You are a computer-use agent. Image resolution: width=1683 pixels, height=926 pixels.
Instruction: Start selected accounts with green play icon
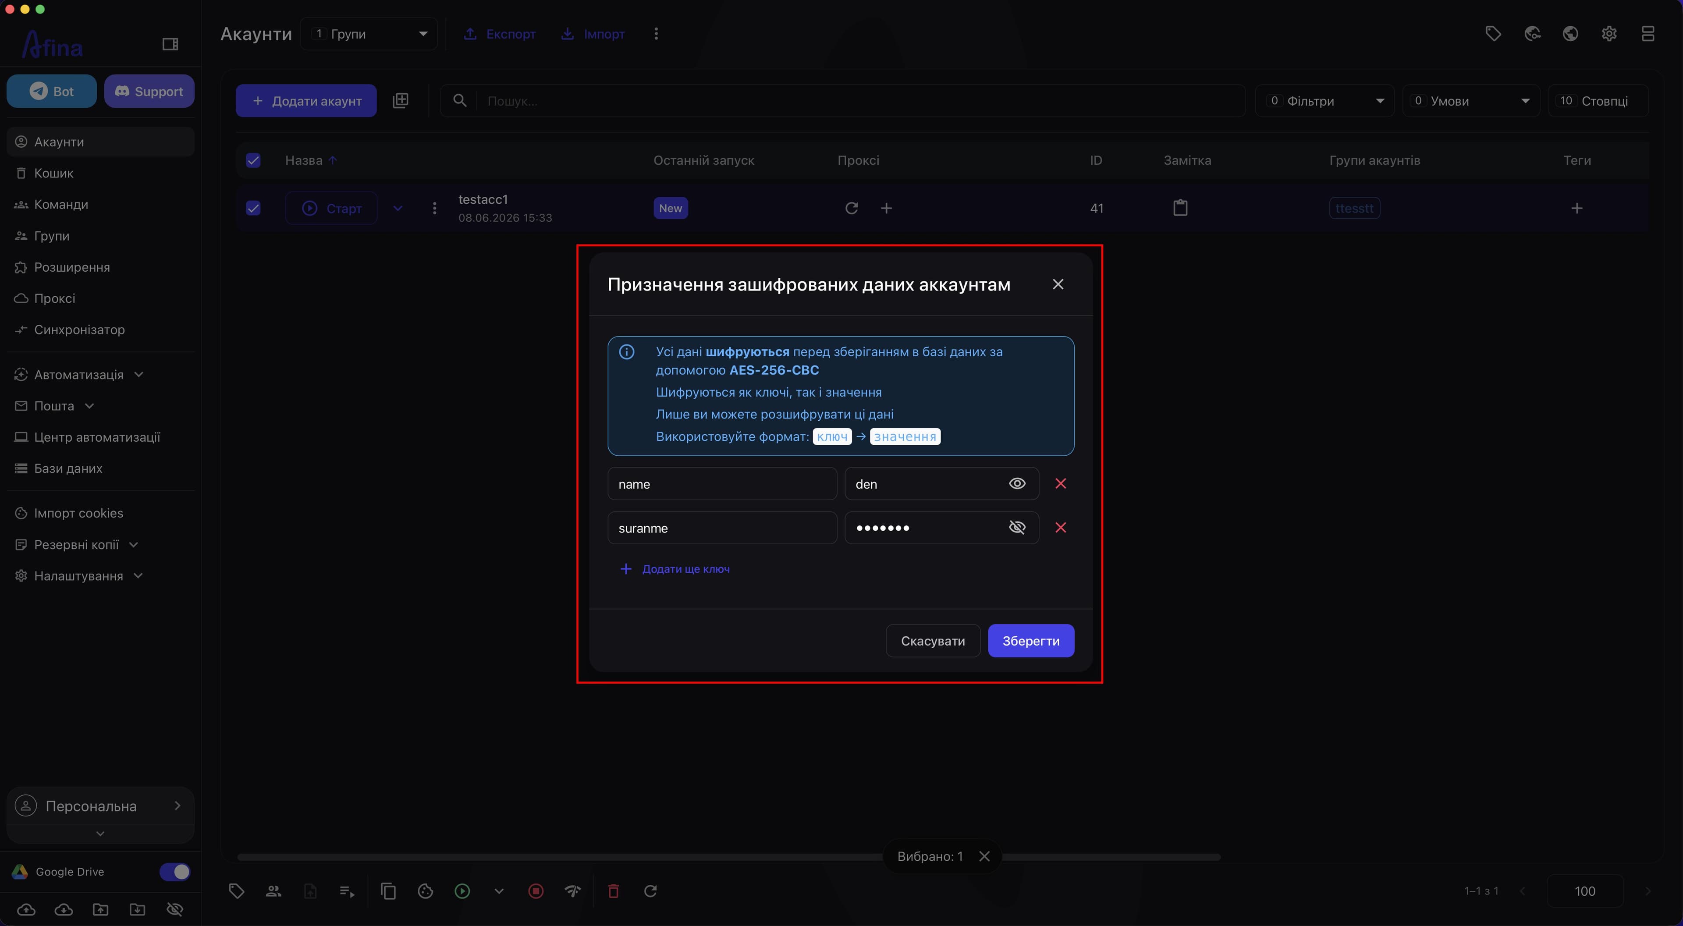click(x=462, y=891)
